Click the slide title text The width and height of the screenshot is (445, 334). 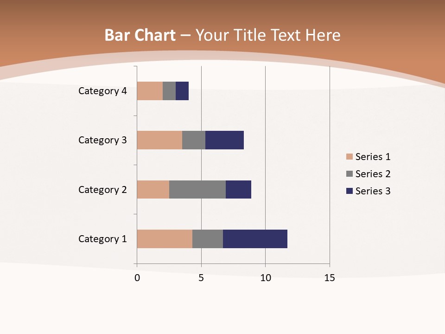pos(222,35)
